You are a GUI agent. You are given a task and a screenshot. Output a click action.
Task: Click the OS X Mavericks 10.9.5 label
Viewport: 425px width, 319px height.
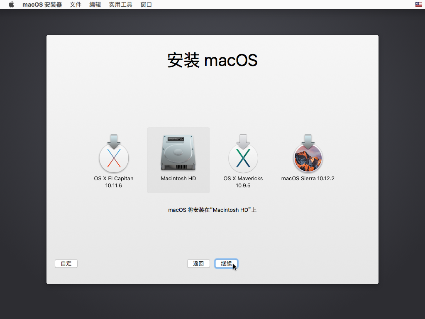[243, 182]
